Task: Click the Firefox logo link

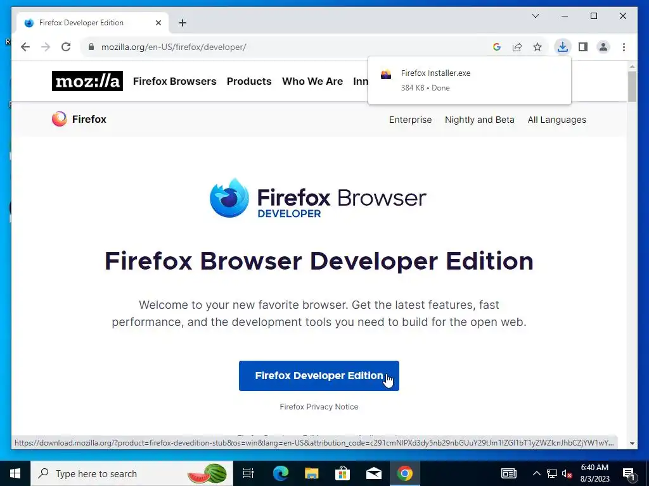Action: pos(79,119)
